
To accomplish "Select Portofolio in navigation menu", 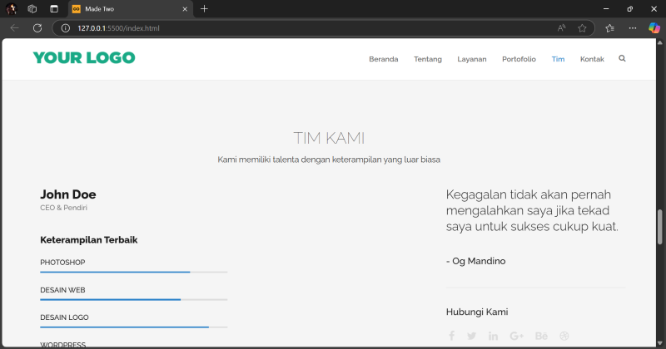I will click(519, 59).
